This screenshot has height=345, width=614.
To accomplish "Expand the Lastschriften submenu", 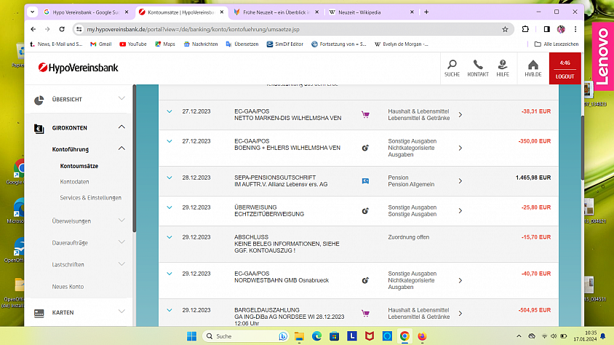I will pyautogui.click(x=121, y=264).
